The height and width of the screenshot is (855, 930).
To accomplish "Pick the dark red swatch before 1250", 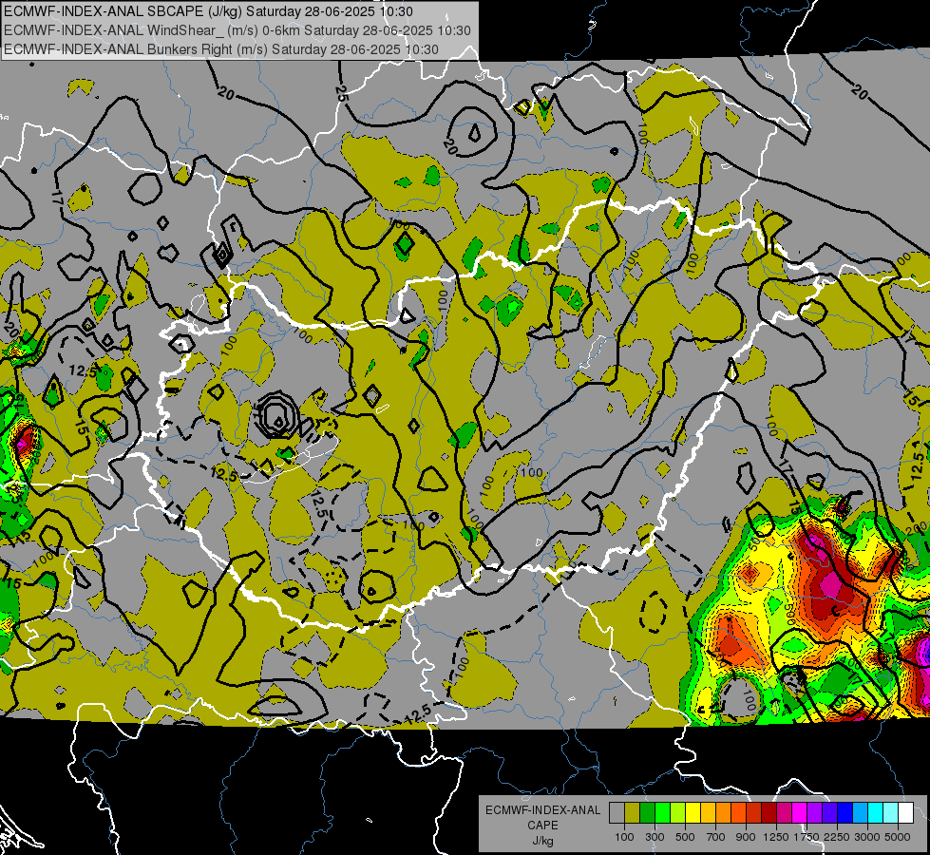I will click(769, 812).
